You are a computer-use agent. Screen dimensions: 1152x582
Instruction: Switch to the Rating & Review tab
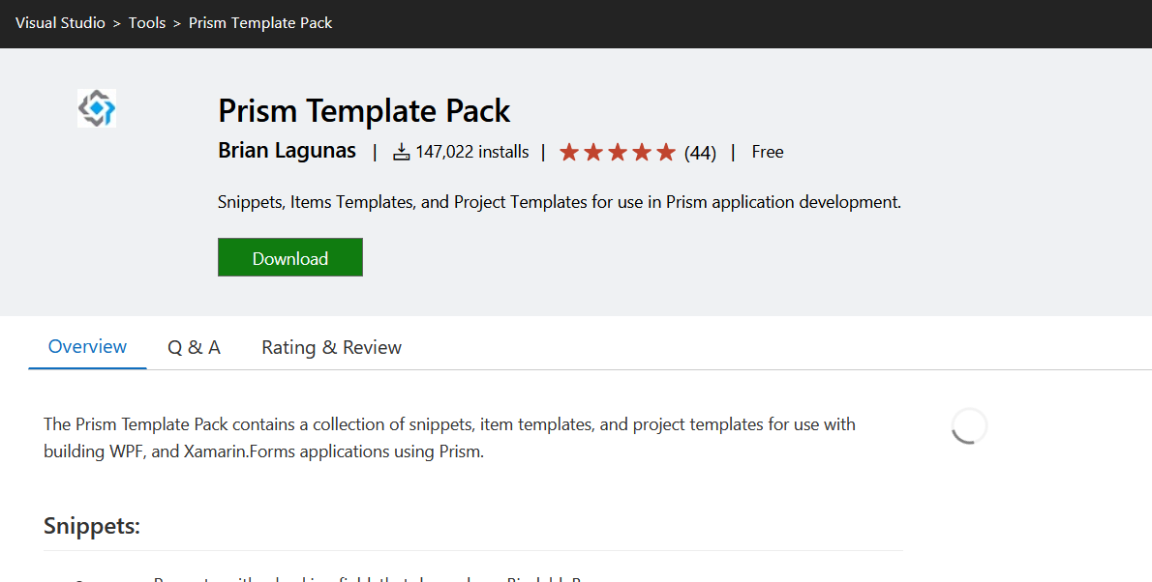(331, 347)
